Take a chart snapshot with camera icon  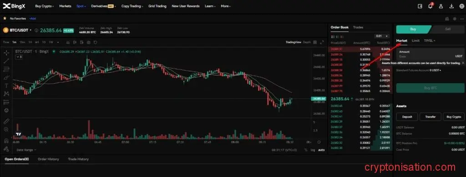click(89, 42)
